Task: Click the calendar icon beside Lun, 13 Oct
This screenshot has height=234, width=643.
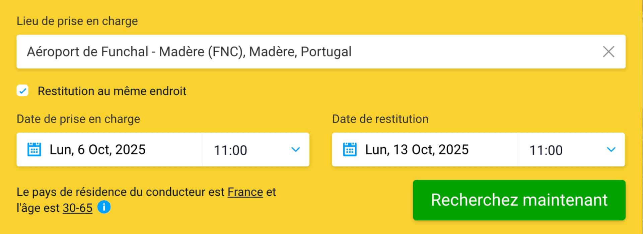Action: [x=350, y=149]
